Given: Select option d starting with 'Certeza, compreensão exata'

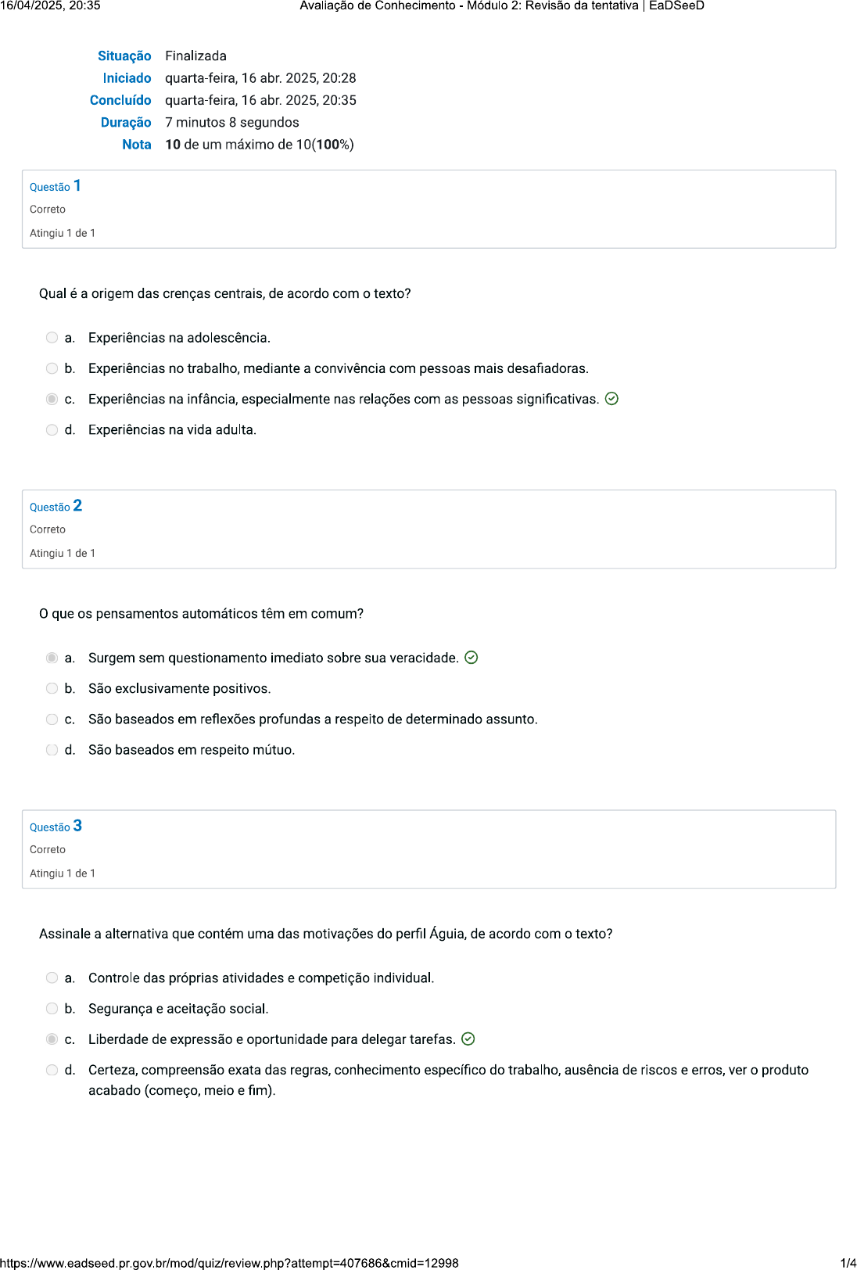Looking at the screenshot, I should (52, 1070).
